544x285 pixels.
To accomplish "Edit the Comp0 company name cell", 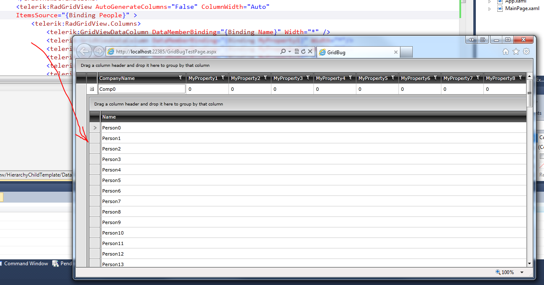I will pyautogui.click(x=142, y=89).
